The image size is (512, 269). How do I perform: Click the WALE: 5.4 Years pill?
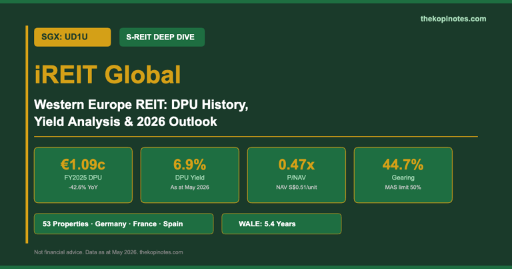pos(281,224)
